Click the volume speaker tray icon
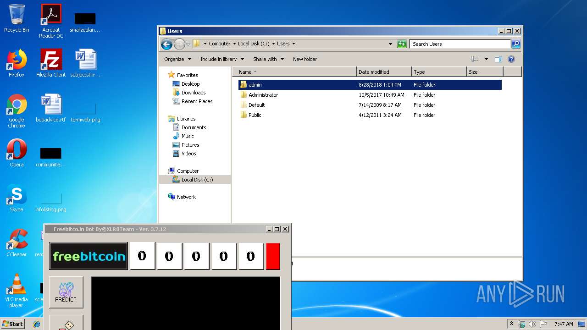 (x=532, y=324)
